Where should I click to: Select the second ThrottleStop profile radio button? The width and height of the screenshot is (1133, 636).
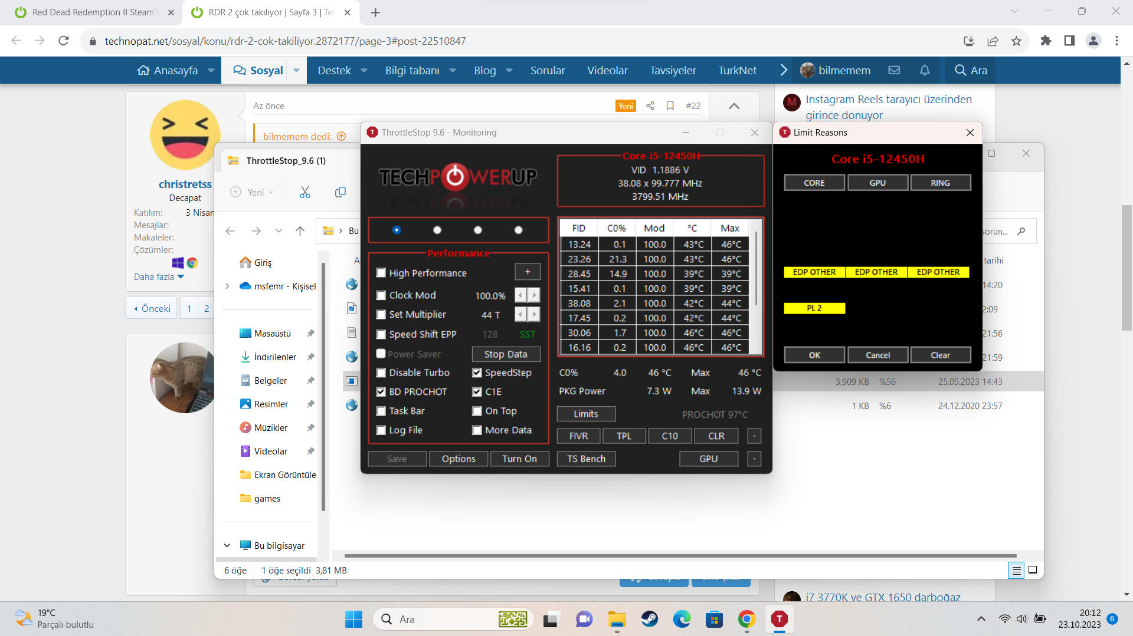[x=437, y=230]
